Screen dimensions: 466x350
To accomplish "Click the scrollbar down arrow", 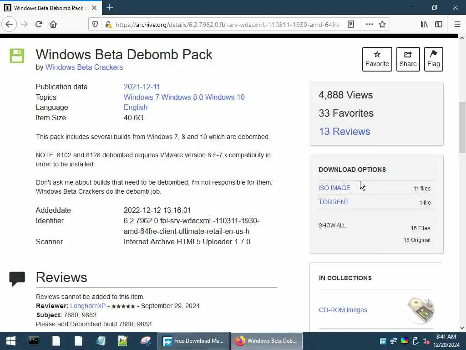I will pyautogui.click(x=462, y=328).
